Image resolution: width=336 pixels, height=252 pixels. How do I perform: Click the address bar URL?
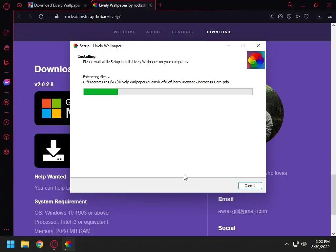93,16
